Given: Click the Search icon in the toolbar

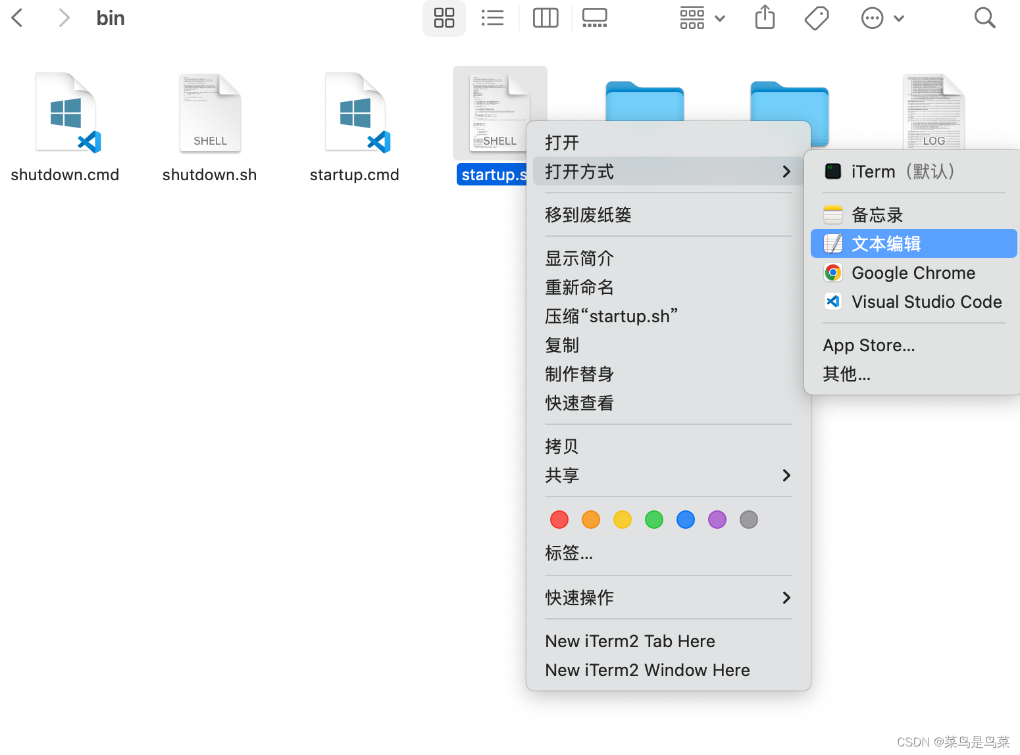Looking at the screenshot, I should tap(984, 18).
